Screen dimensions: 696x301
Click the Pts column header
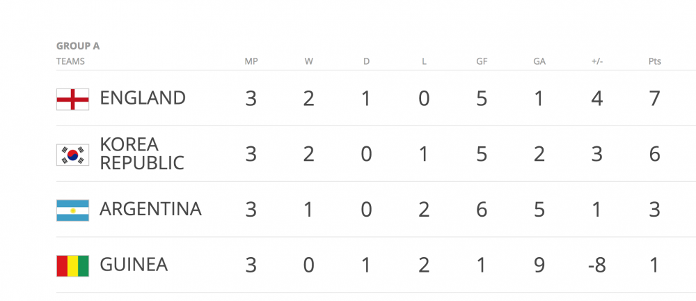click(x=654, y=61)
